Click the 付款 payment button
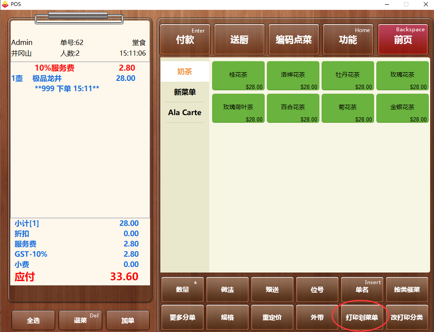Screen dimensions: 434x332 (185, 40)
